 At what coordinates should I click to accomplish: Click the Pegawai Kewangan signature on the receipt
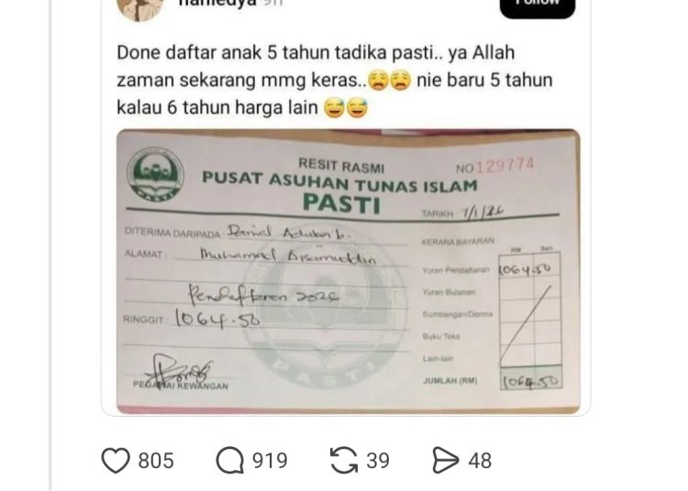[180, 371]
